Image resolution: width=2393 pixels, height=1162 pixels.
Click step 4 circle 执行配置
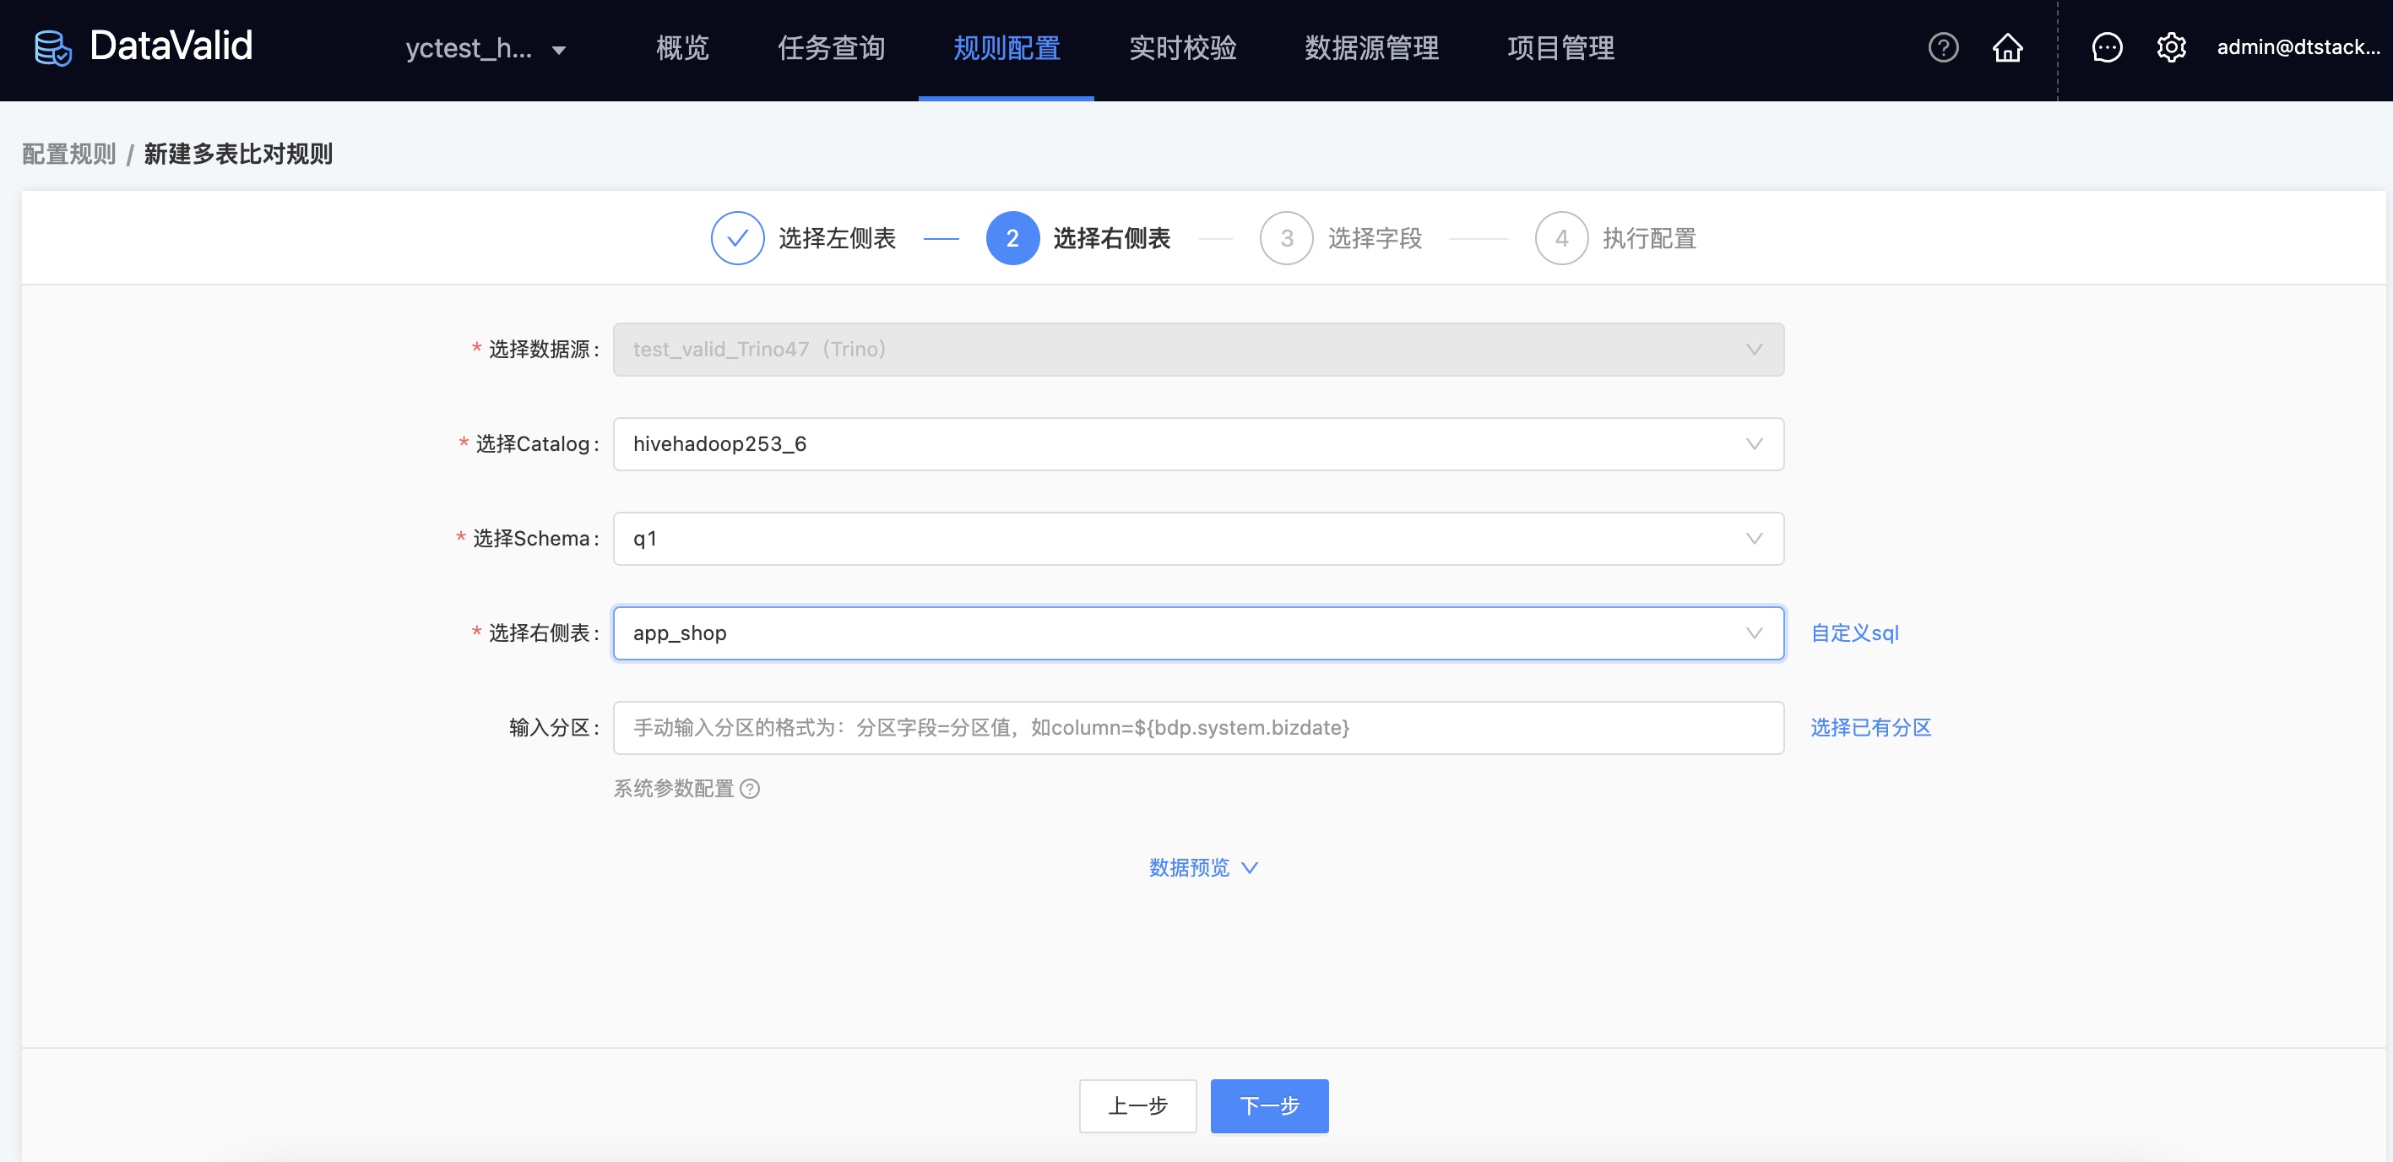coord(1560,239)
